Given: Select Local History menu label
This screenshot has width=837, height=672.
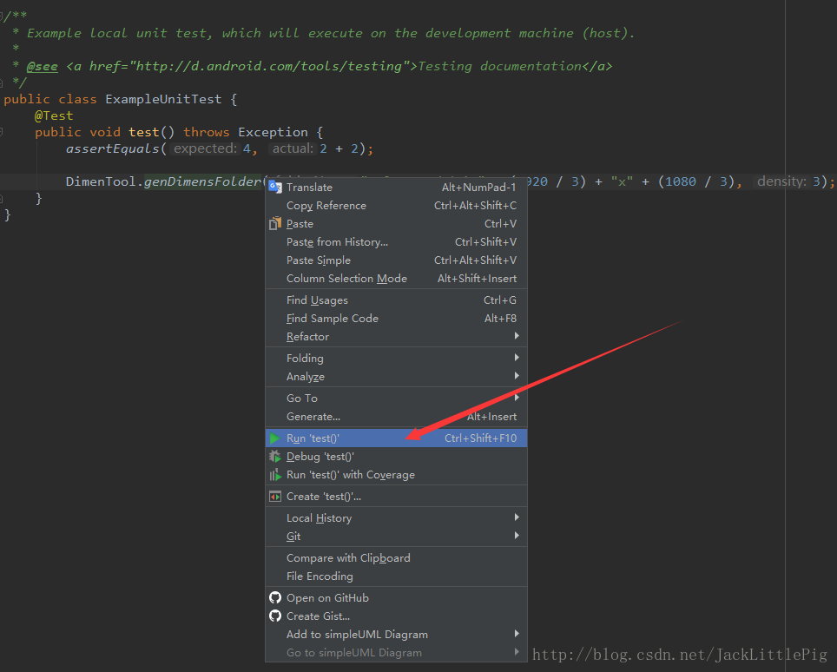Looking at the screenshot, I should click(319, 517).
